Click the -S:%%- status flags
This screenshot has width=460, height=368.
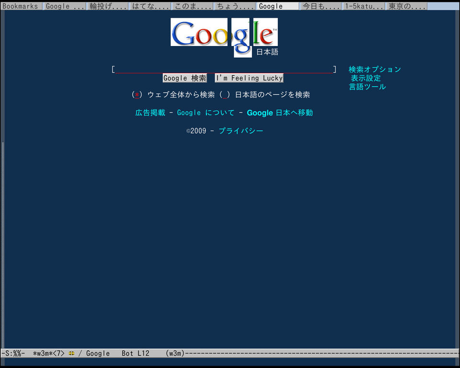click(x=13, y=353)
